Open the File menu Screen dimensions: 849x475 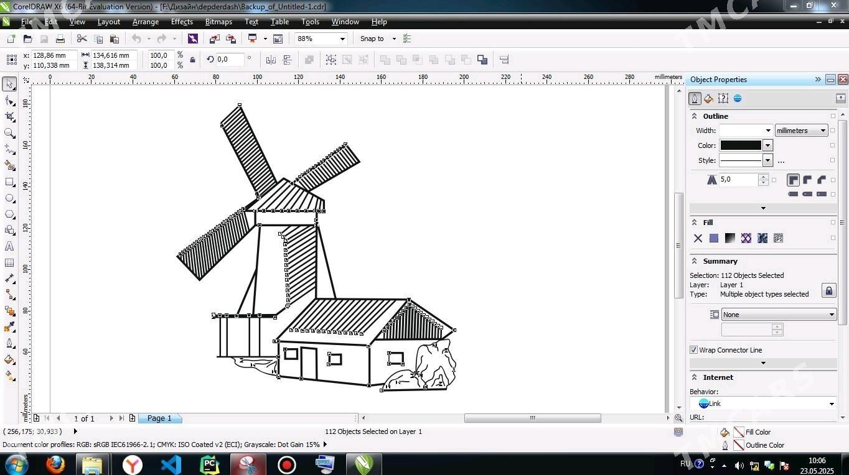(x=27, y=22)
